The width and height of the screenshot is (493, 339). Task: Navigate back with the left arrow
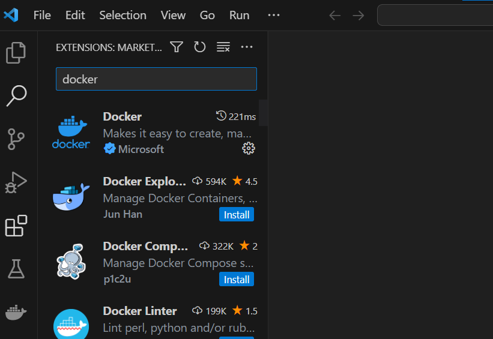[x=335, y=15]
